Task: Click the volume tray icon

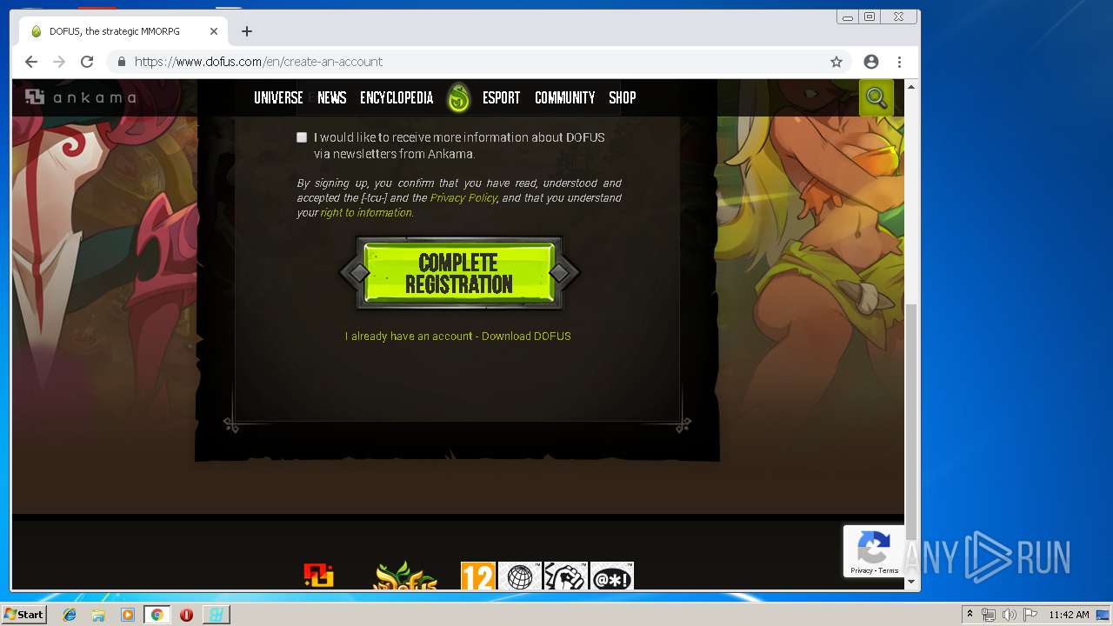Action: pos(1009,615)
